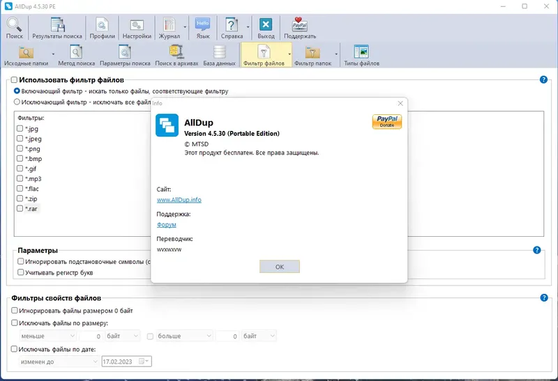Enable Использовать фильтр файлов checkbox
This screenshot has width=558, height=381.
(x=14, y=79)
